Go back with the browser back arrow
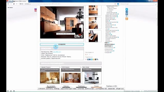This screenshot has width=164, height=92. 8,4
